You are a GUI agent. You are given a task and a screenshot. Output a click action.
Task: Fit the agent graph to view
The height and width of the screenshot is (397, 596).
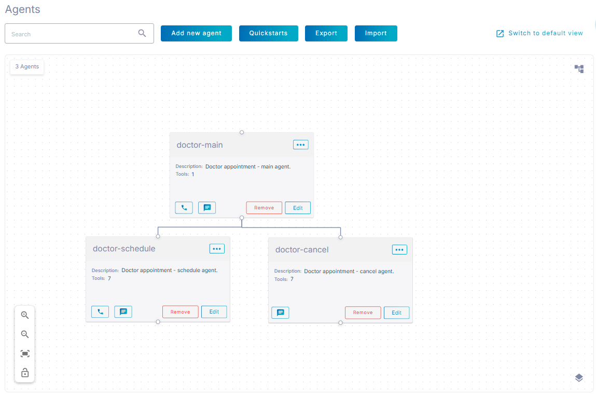click(x=24, y=353)
